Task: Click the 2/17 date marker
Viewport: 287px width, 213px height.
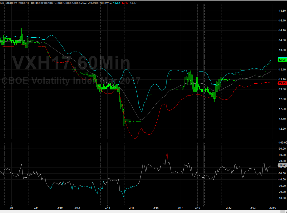Action: (180, 208)
